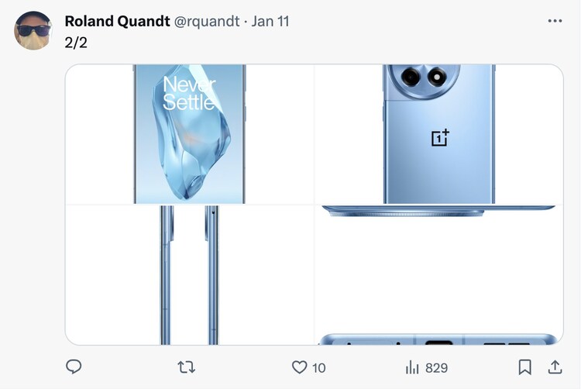The width and height of the screenshot is (581, 389).
Task: Open the tweet via Jan 11 timestamp
Action: (x=270, y=22)
